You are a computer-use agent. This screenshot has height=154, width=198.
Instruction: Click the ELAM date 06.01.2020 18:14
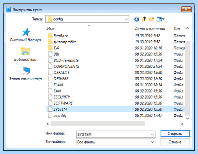(148, 85)
